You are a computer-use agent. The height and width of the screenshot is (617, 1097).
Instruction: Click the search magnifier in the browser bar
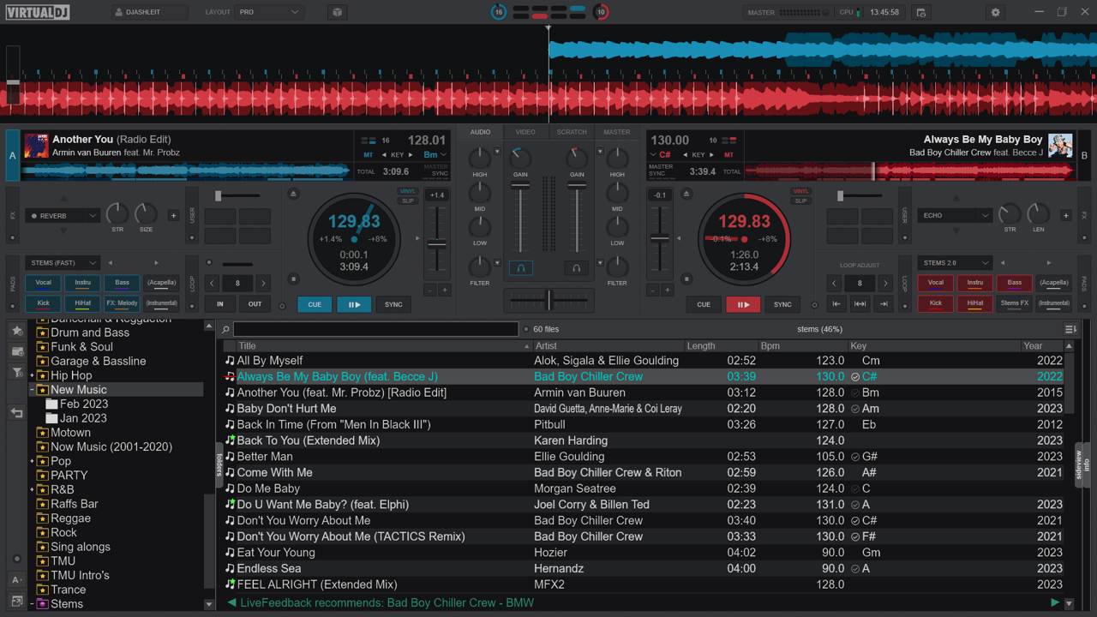pos(225,329)
